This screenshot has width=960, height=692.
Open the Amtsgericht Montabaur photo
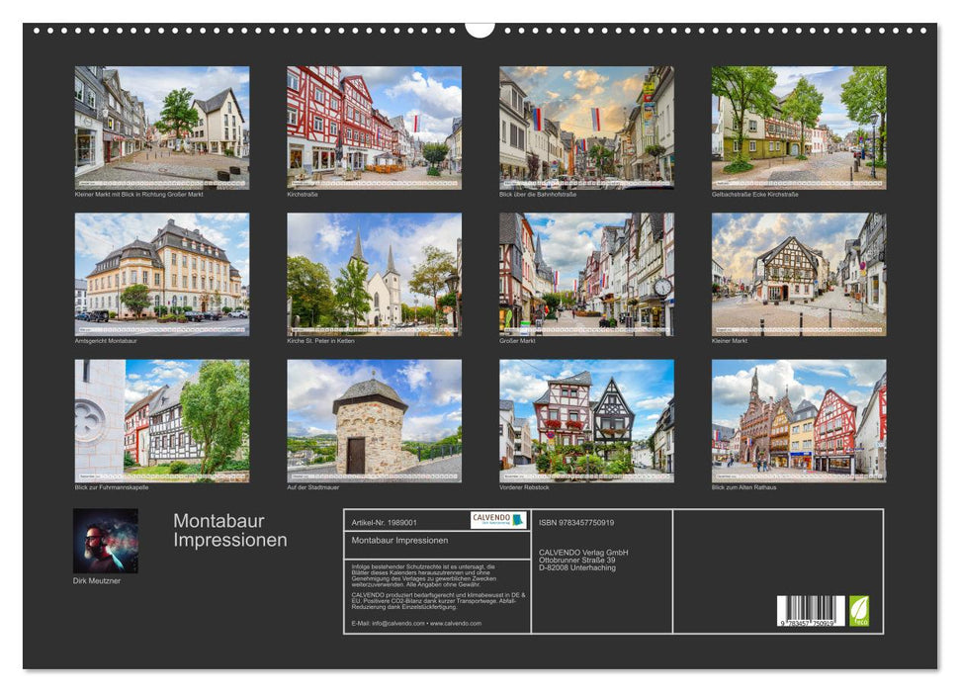click(x=162, y=275)
